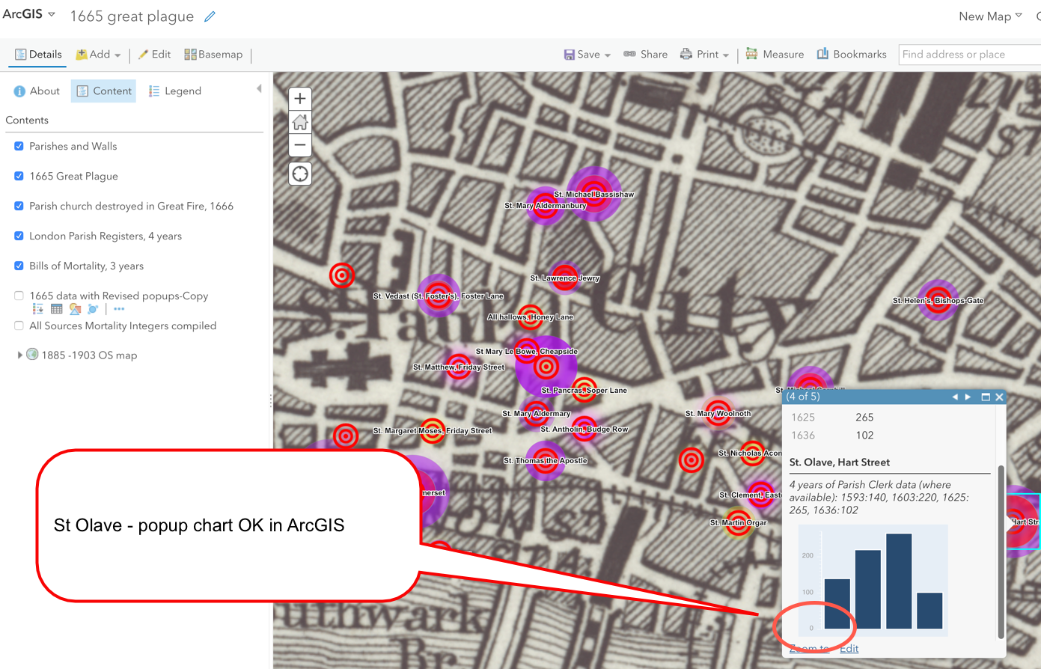Screen dimensions: 1041x669
Task: Click the Edit link in popup
Action: 849,648
